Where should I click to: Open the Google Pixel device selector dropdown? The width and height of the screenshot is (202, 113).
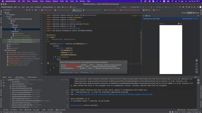pyautogui.click(x=135, y=7)
